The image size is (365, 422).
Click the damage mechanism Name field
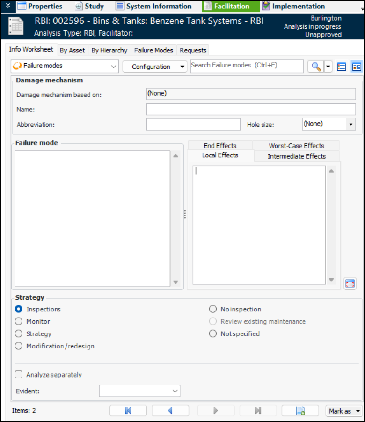251,109
